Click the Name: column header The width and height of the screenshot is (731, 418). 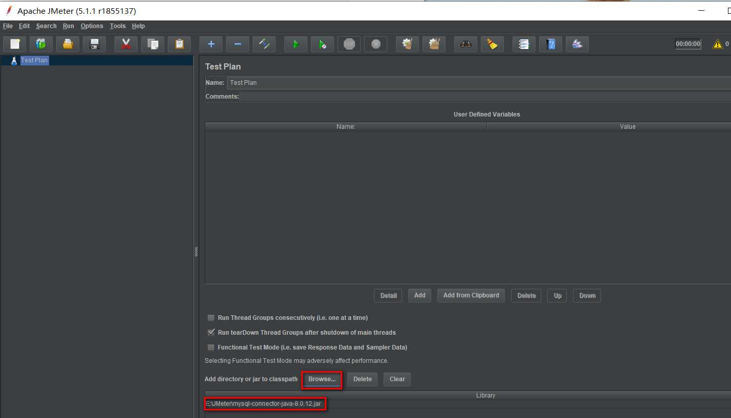click(x=346, y=127)
